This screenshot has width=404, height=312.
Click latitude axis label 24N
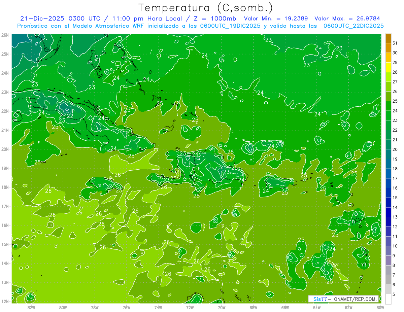(x=5, y=73)
